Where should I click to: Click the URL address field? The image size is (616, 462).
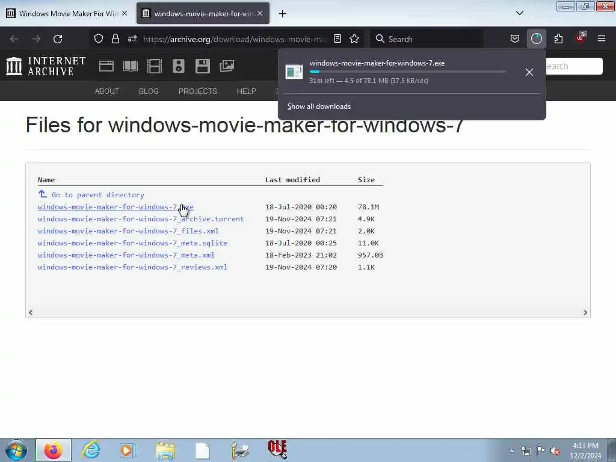pos(234,39)
